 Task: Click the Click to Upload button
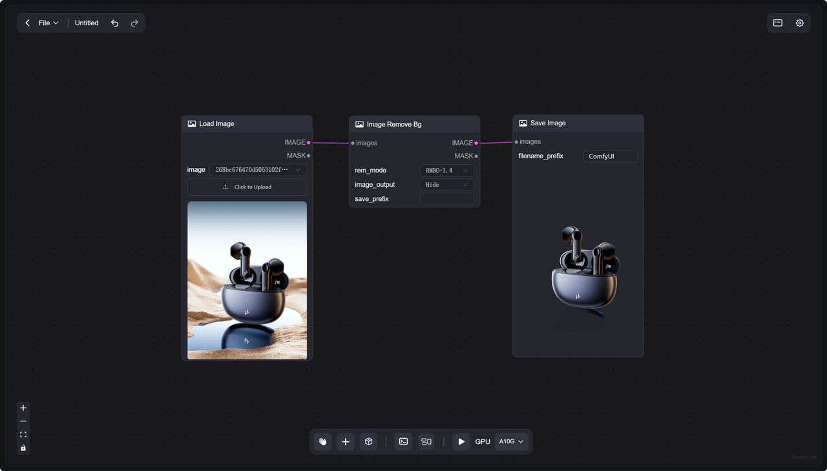click(x=247, y=187)
